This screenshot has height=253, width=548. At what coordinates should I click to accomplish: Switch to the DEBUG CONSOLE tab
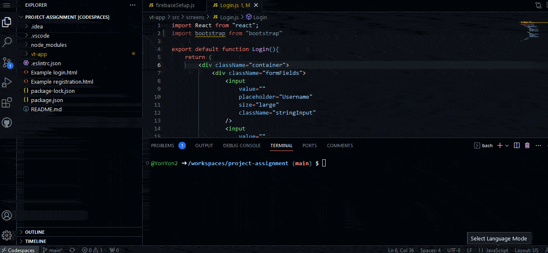pos(242,146)
